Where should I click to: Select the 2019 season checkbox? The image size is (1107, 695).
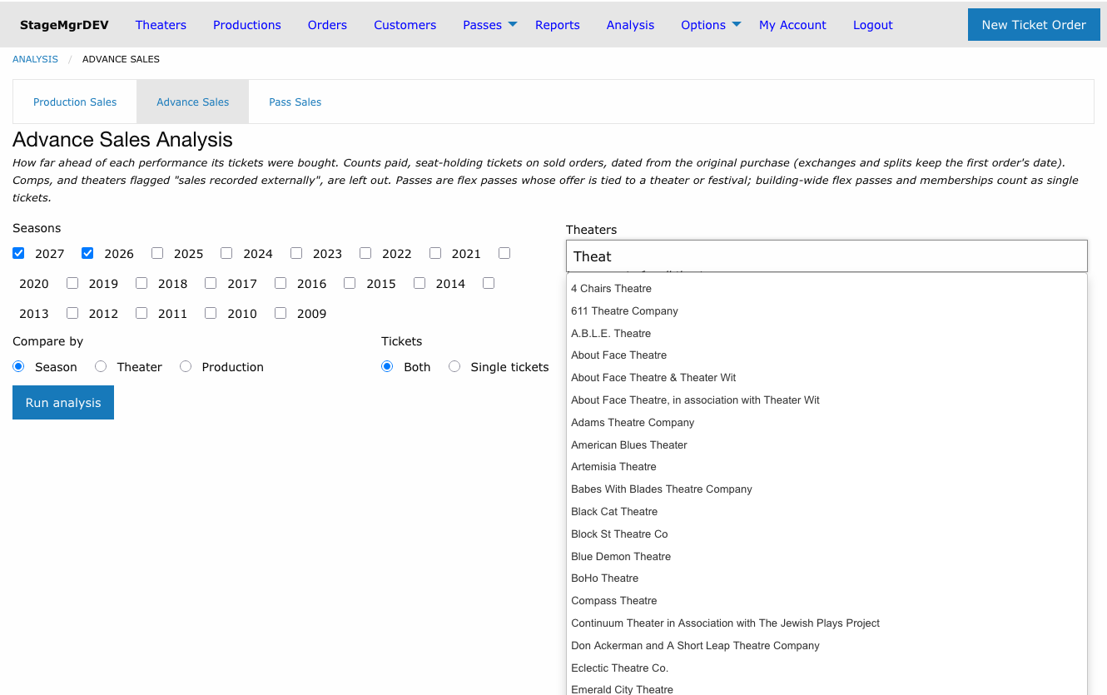point(72,283)
